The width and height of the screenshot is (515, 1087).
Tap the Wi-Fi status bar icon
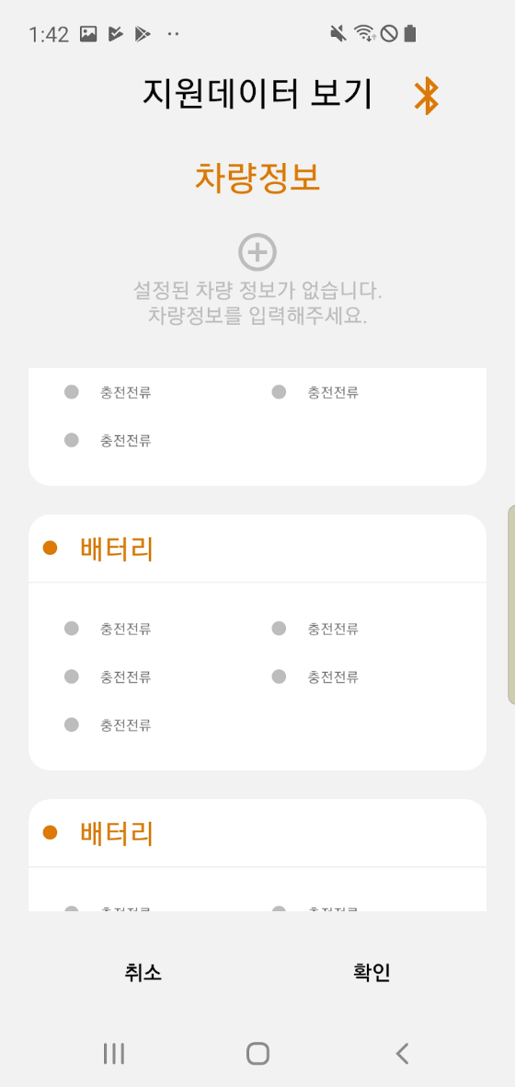pyautogui.click(x=364, y=33)
